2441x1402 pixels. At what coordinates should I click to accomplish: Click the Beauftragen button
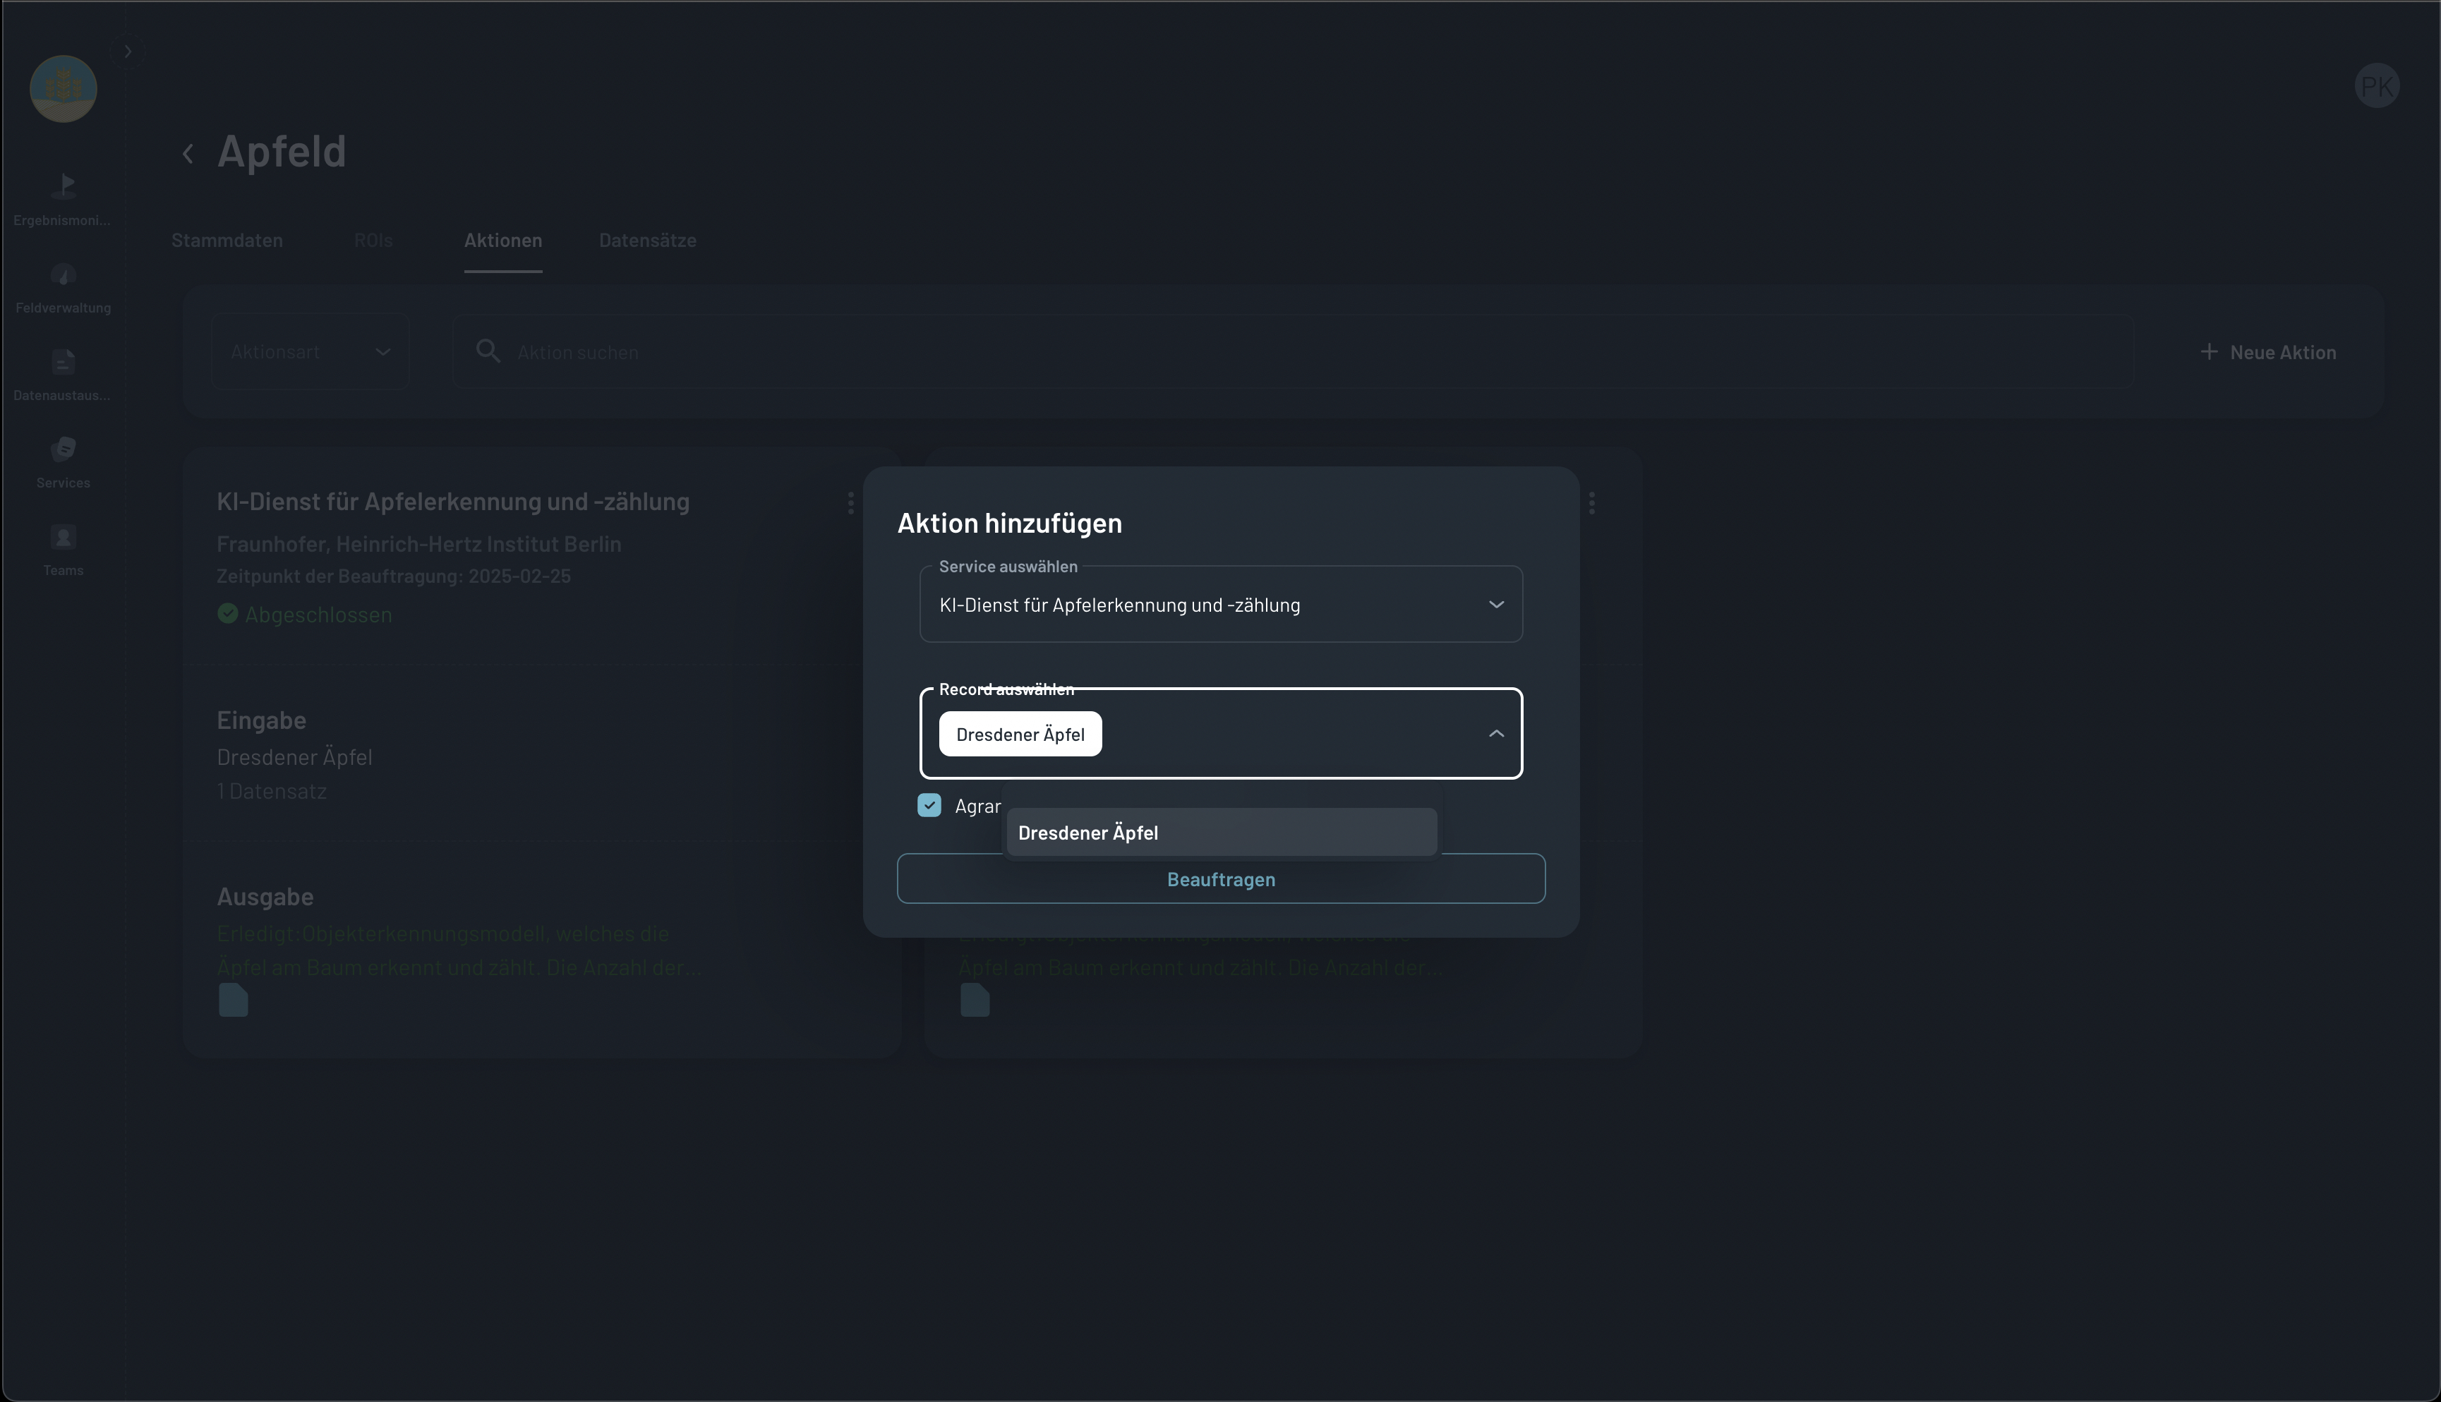click(x=1221, y=879)
